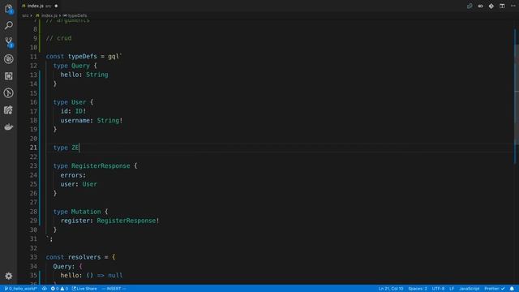
Task: Open the Source Control view
Action: 9,42
